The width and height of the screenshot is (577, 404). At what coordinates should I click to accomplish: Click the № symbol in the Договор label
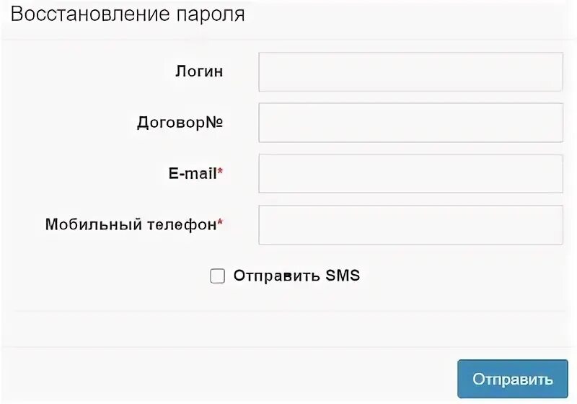[215, 123]
